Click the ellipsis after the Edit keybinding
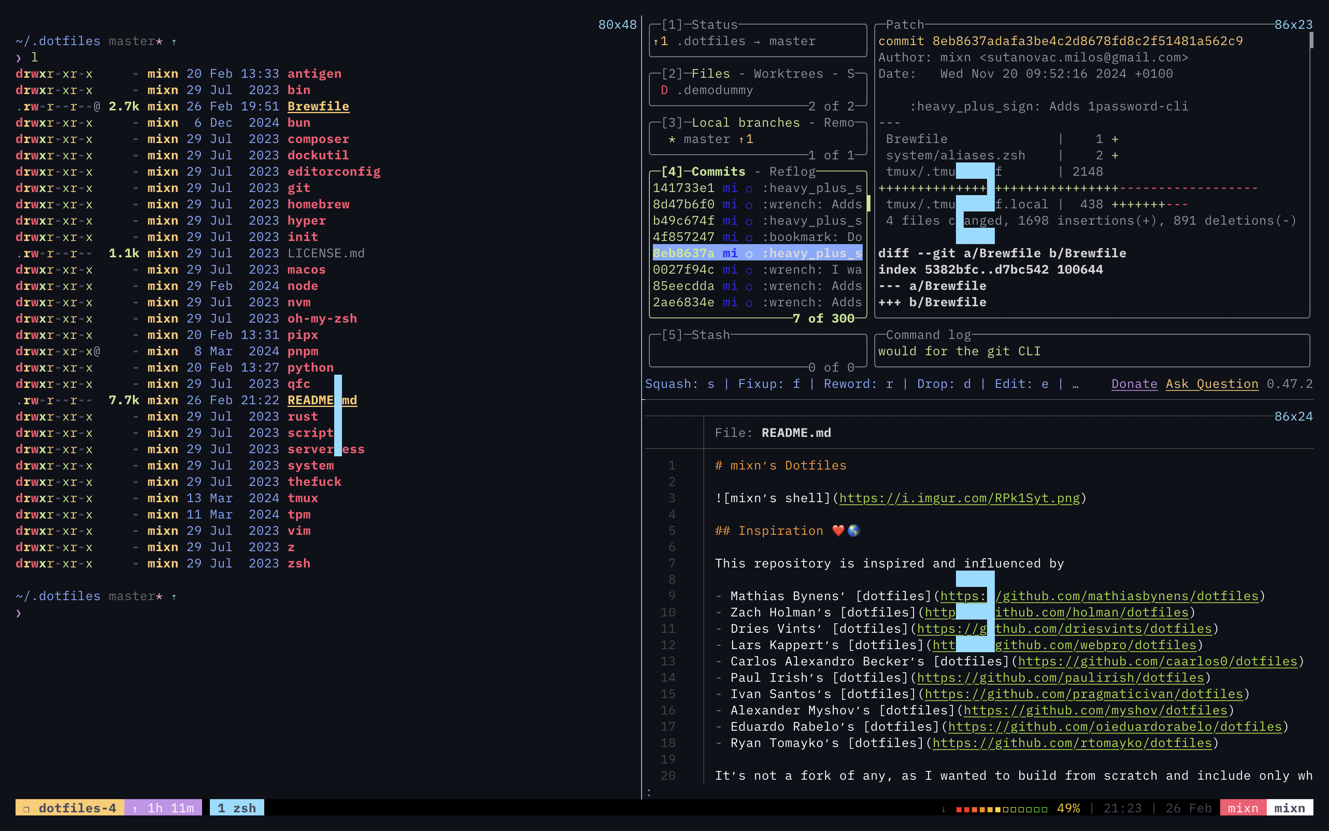Screen dimensions: 1329x831 (x=1075, y=384)
